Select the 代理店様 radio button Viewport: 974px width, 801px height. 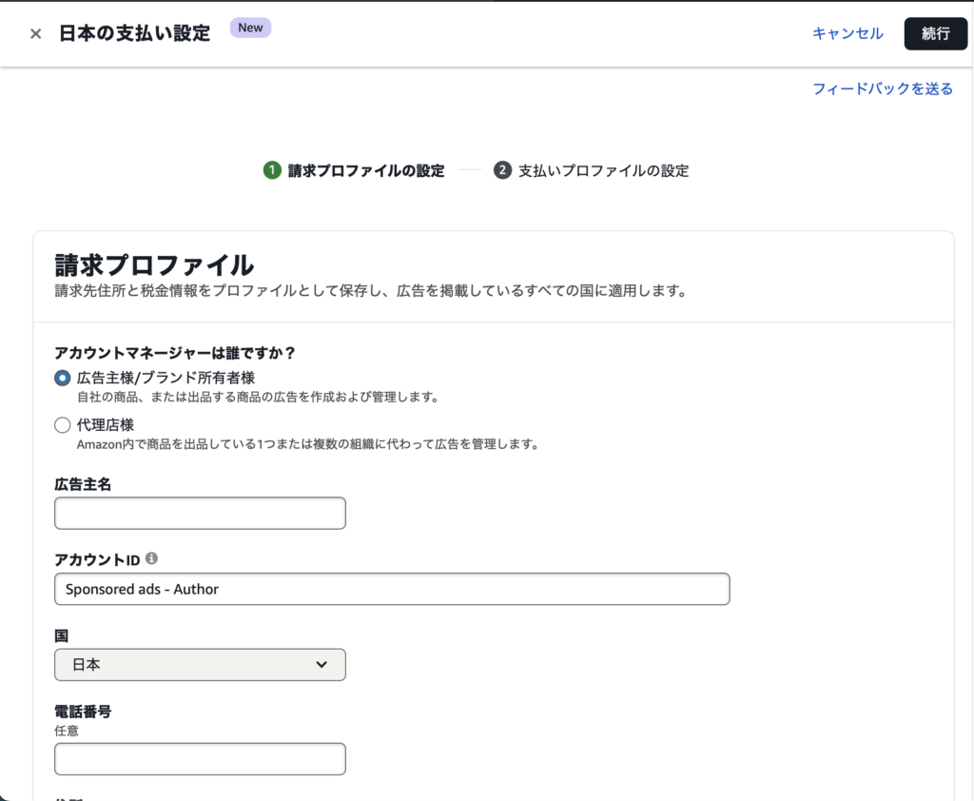point(63,425)
